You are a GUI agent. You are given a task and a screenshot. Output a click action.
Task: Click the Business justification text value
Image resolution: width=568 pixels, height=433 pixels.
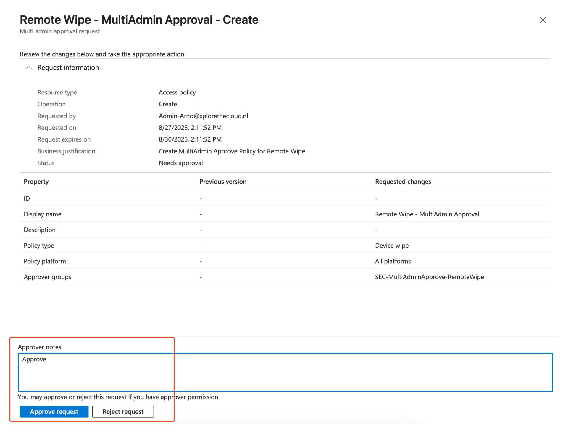point(232,151)
